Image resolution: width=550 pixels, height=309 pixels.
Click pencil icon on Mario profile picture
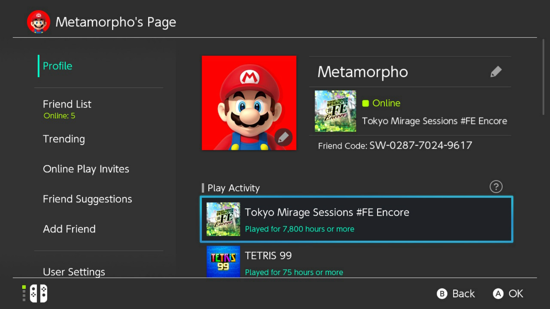pyautogui.click(x=283, y=137)
